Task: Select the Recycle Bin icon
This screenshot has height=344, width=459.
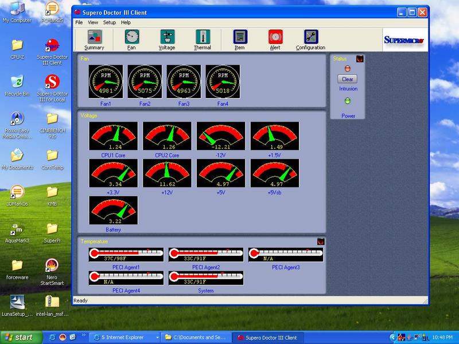Action: click(17, 86)
